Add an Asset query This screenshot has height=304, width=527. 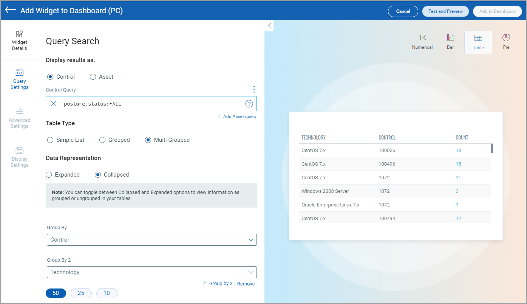tap(237, 116)
